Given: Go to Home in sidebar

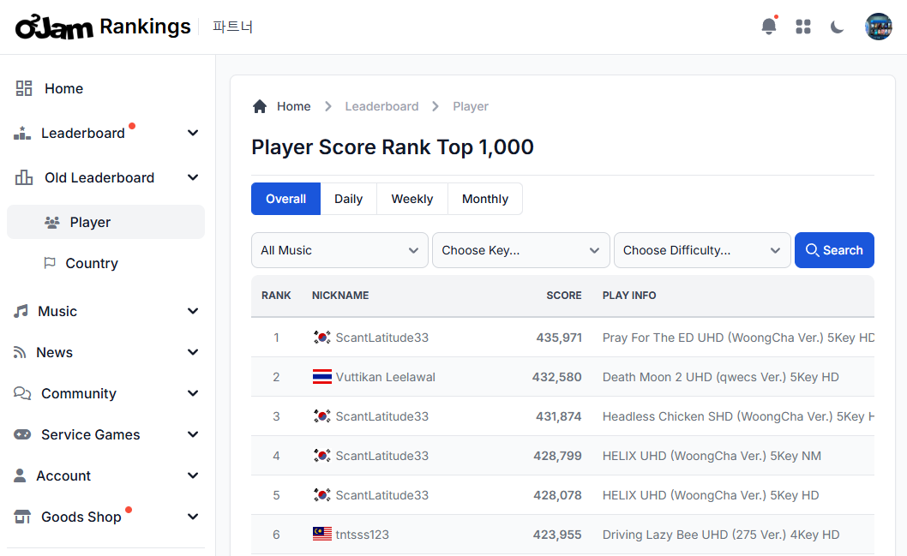Looking at the screenshot, I should pyautogui.click(x=63, y=88).
